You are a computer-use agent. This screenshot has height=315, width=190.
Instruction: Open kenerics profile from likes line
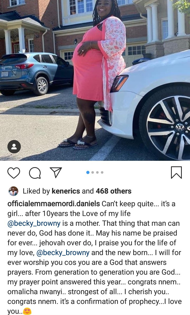pyautogui.click(x=66, y=191)
